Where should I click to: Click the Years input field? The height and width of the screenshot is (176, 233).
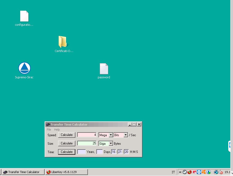(81, 152)
